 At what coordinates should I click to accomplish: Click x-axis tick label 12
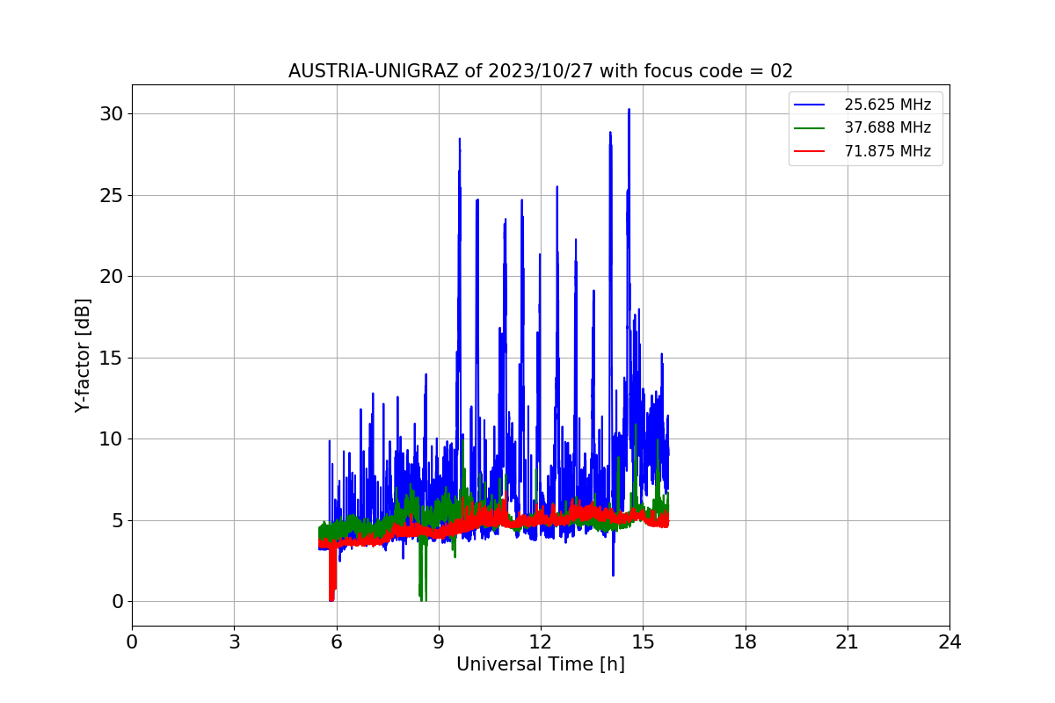point(541,642)
